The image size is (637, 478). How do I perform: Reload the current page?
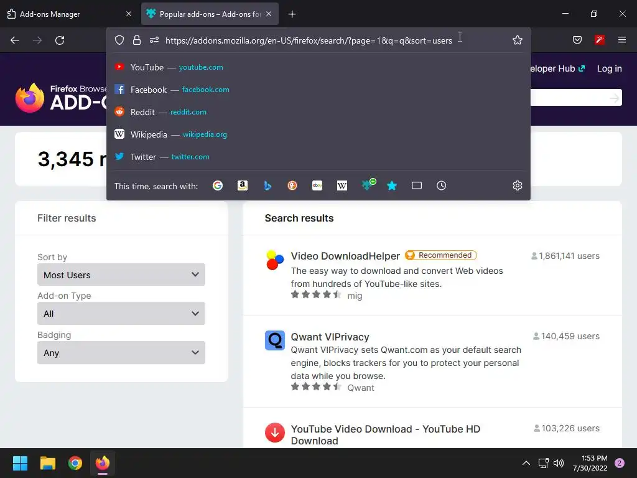coord(60,40)
